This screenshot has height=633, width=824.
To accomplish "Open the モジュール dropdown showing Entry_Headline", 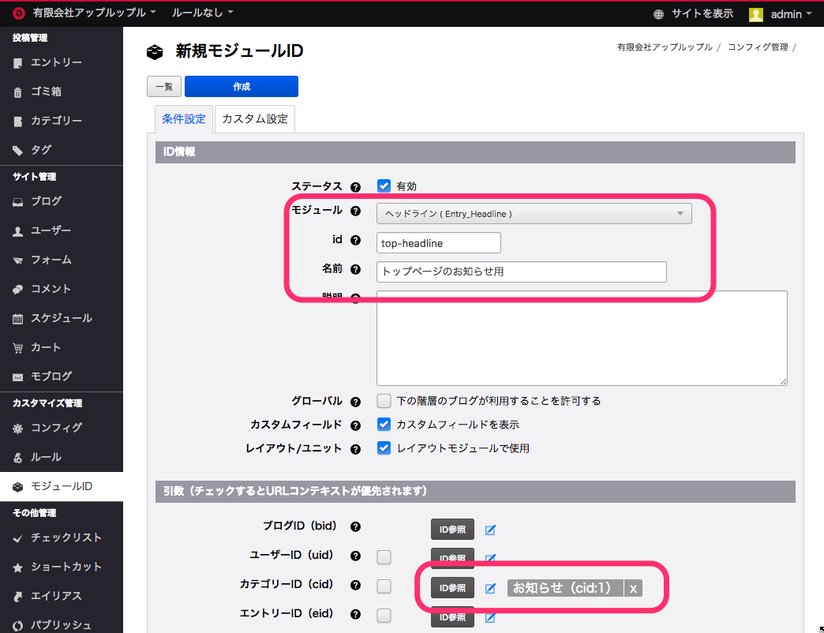I will tap(534, 213).
